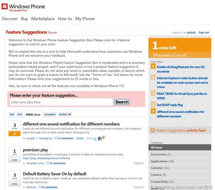Switch to the top ideas tab
Viewport: 215px width, 190px height.
pyautogui.click(x=12, y=114)
